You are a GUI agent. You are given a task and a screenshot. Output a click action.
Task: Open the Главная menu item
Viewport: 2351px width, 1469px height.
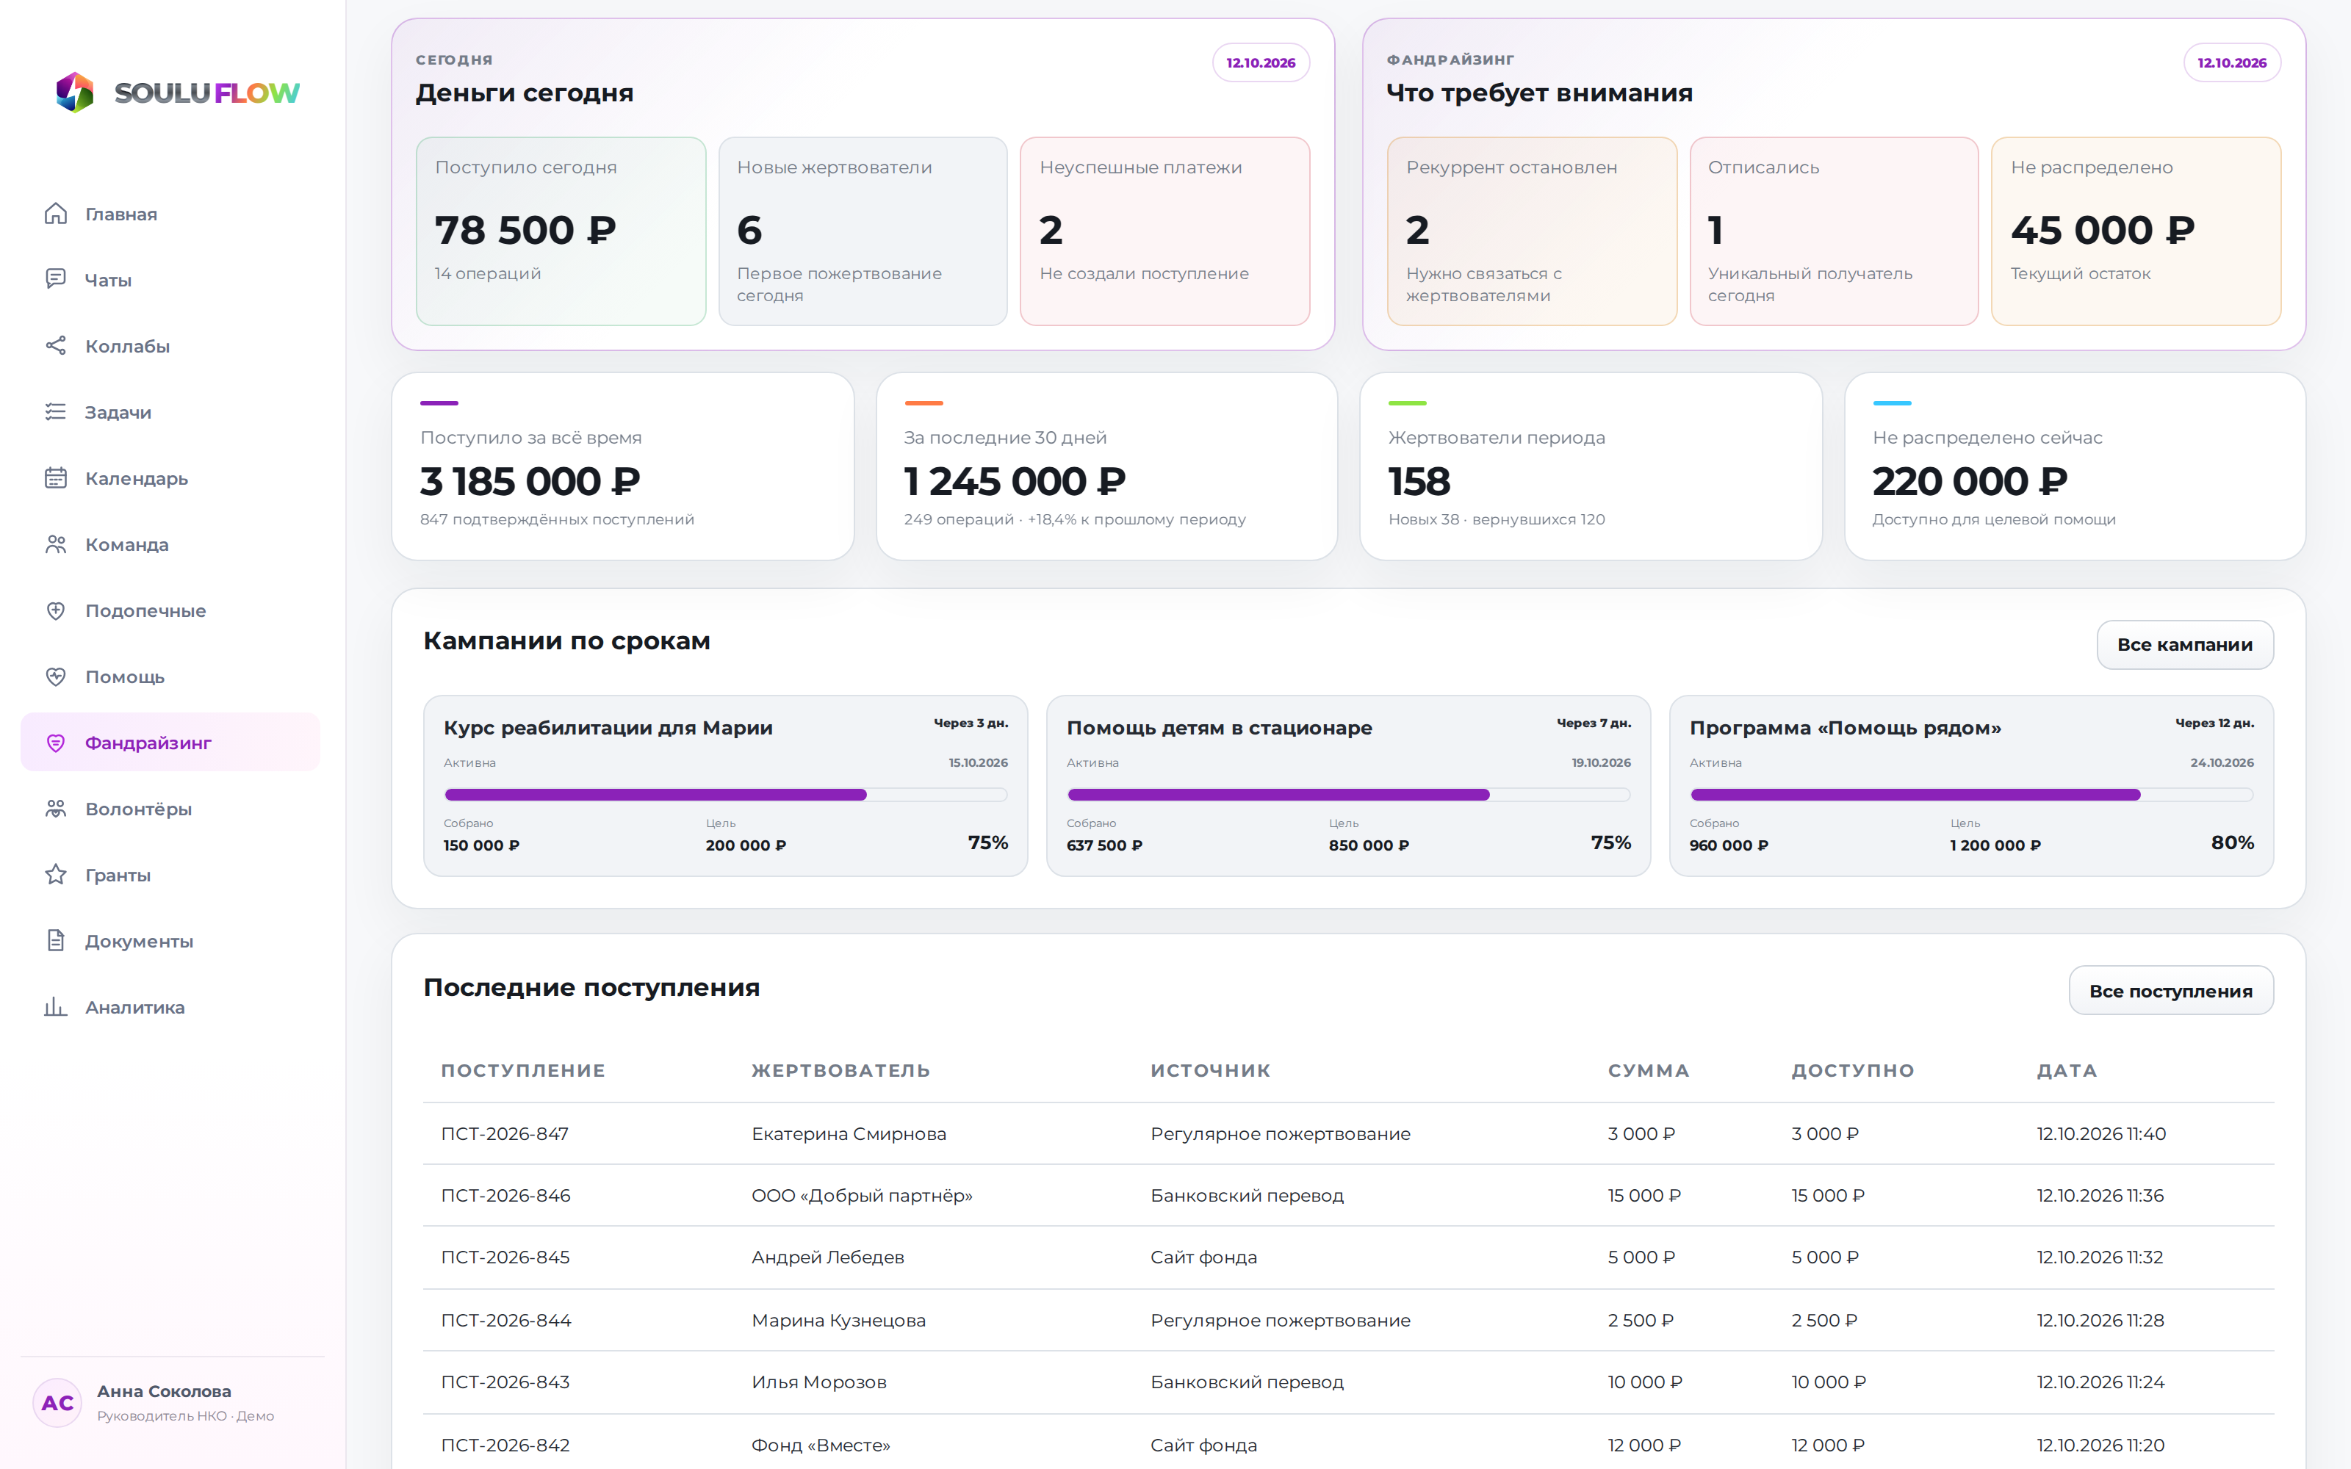(x=170, y=214)
